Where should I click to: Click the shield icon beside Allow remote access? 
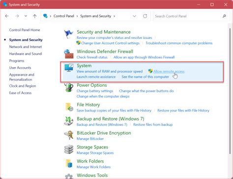(150, 71)
